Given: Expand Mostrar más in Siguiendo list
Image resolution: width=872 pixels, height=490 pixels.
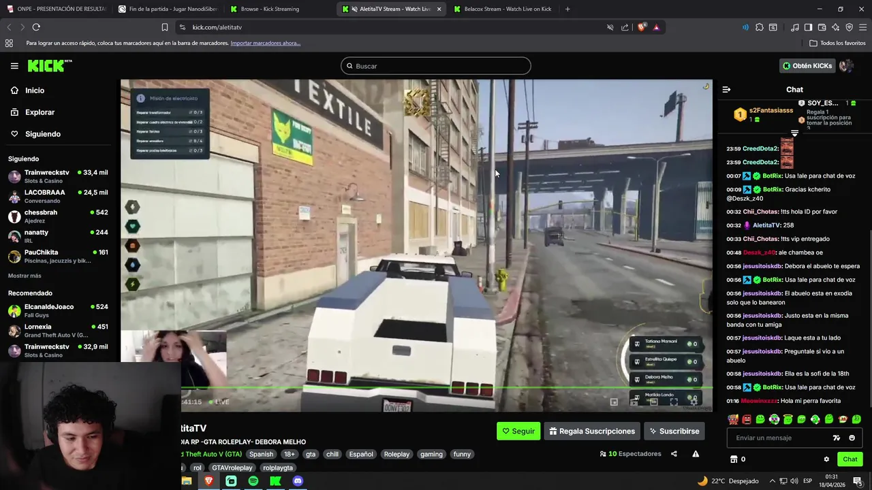Looking at the screenshot, I should [25, 276].
